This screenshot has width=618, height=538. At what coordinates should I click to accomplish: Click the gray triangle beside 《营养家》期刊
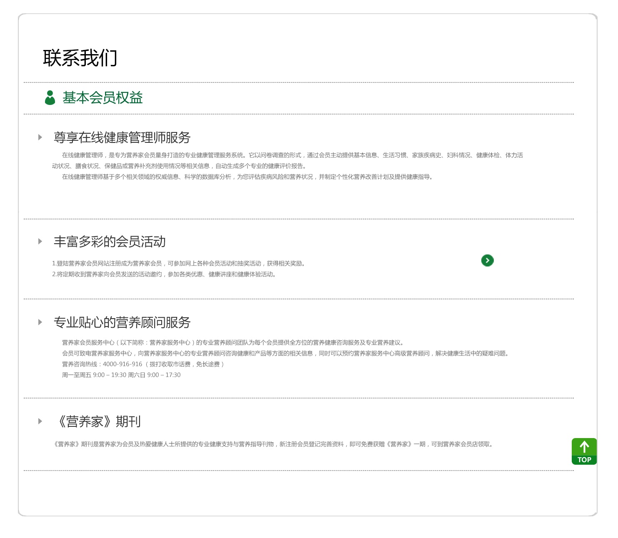pos(40,421)
